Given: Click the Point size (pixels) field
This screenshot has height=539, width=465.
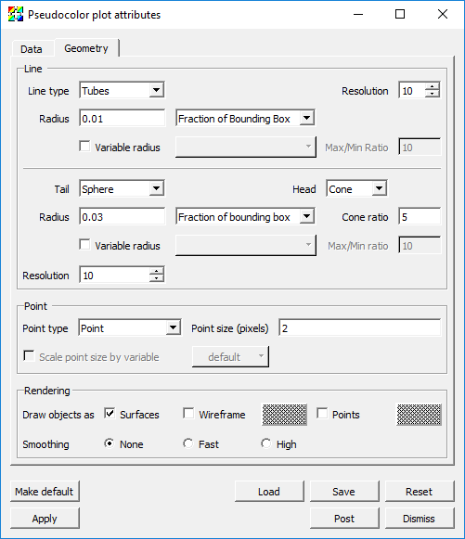Looking at the screenshot, I should coord(359,328).
